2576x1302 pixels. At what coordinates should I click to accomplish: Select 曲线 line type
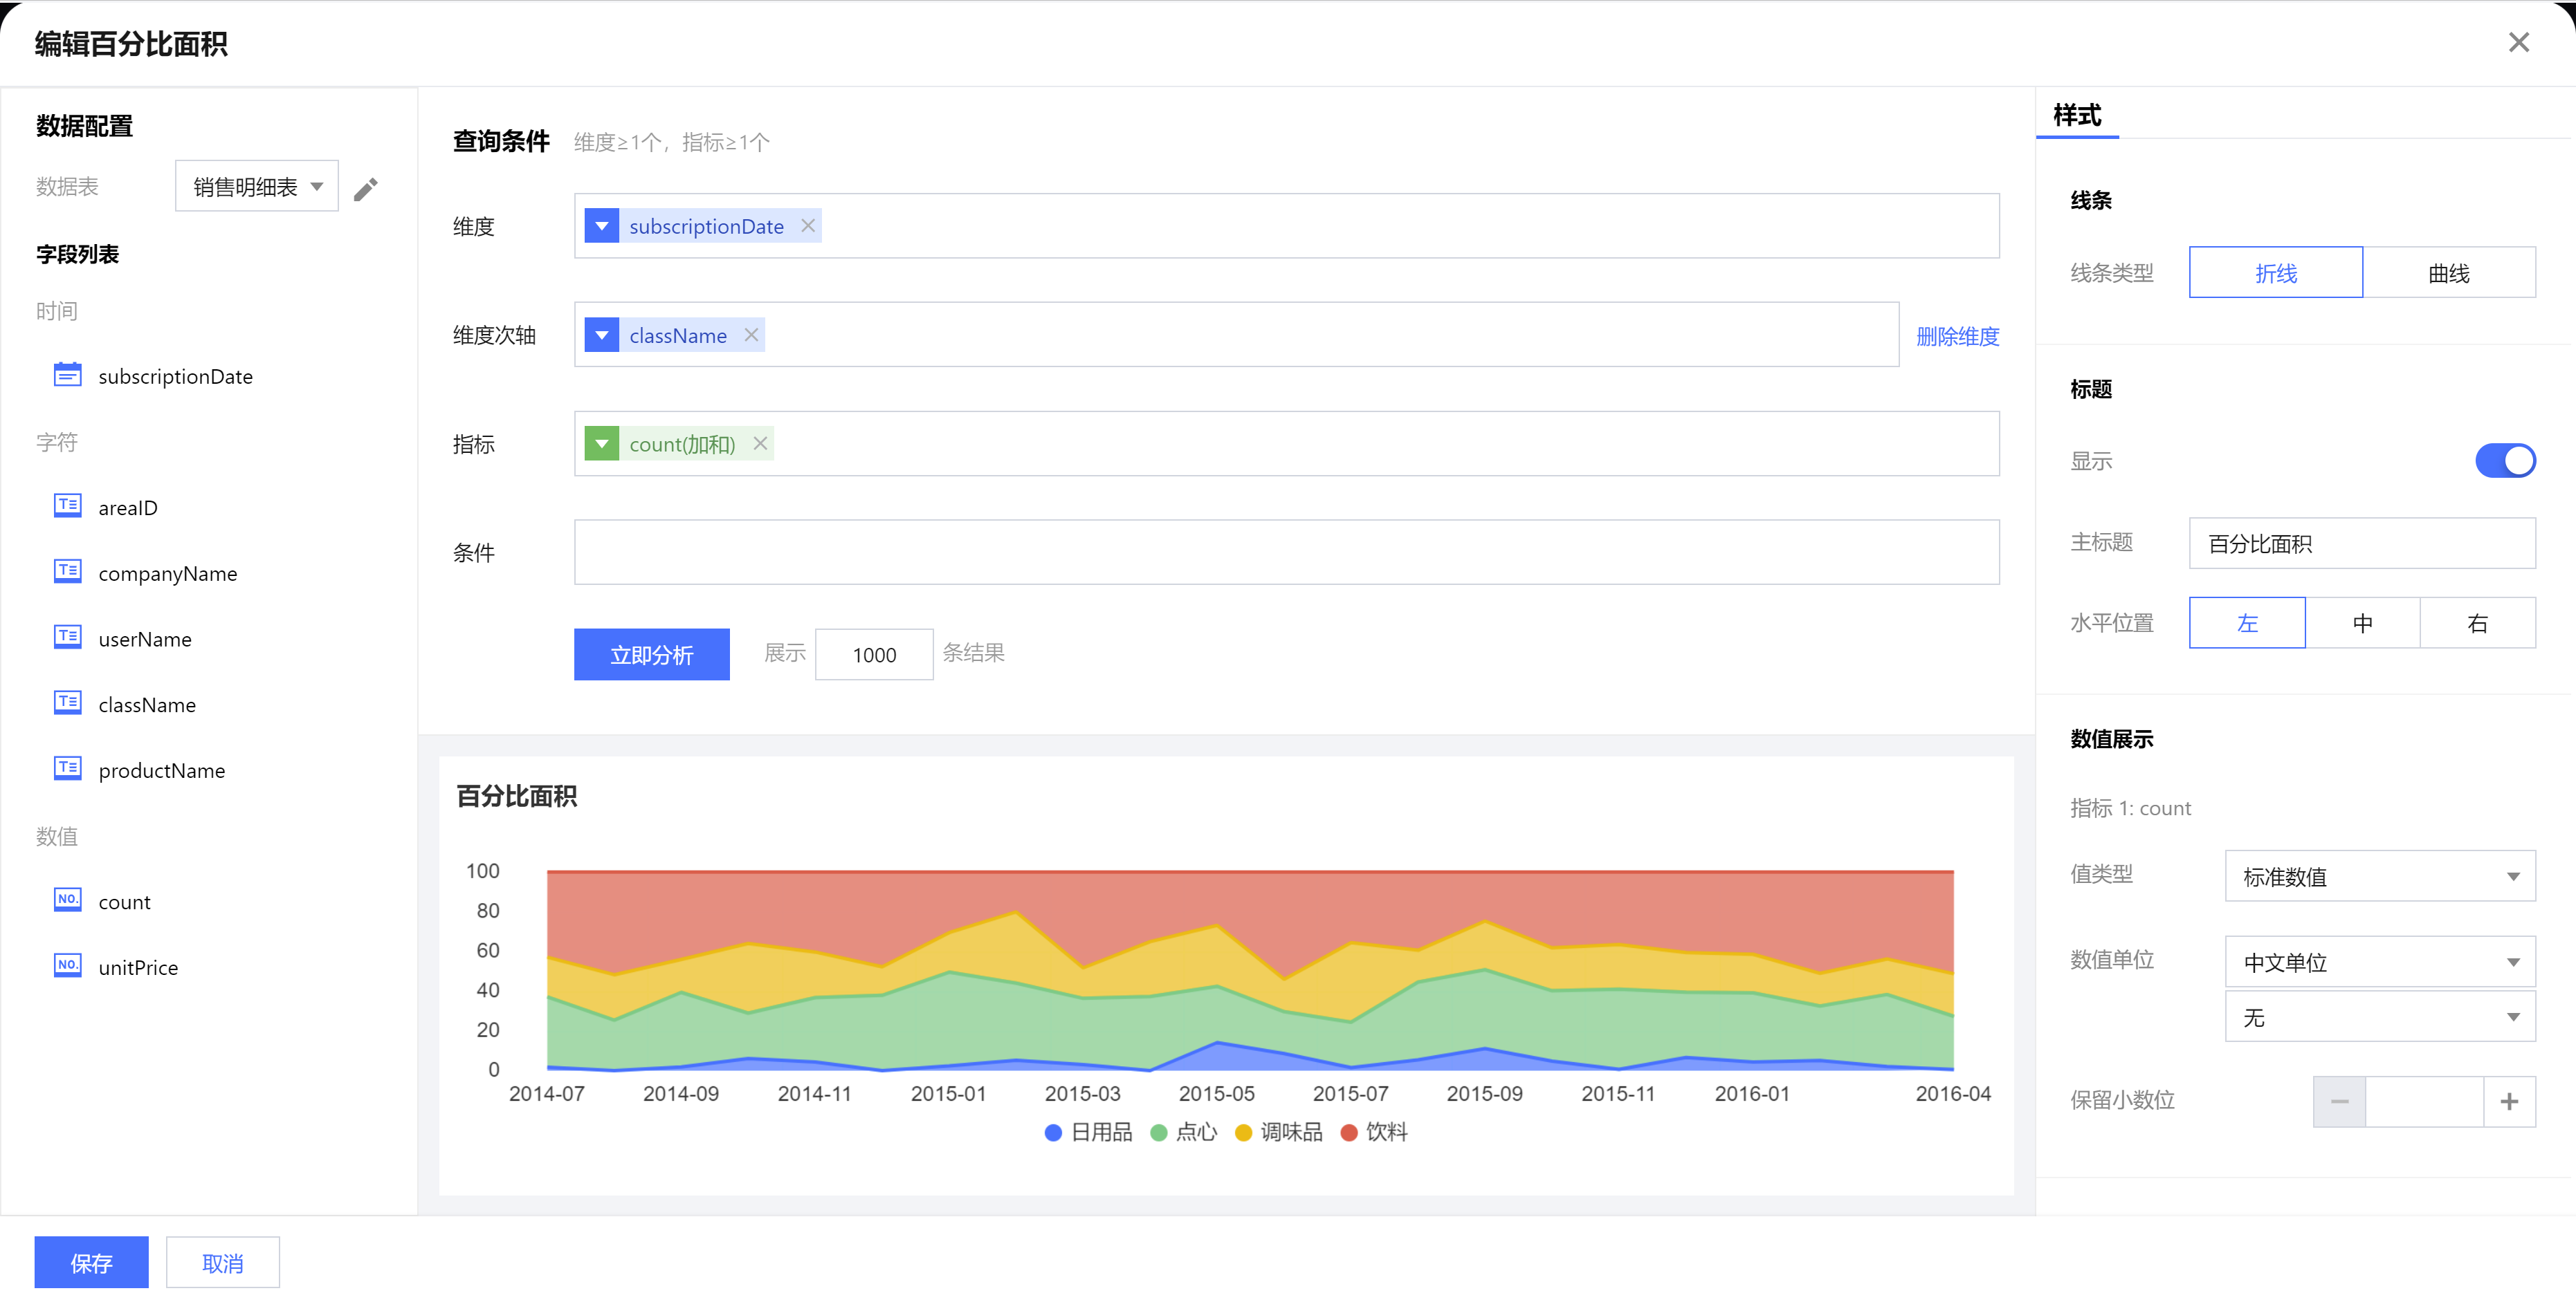tap(2448, 273)
